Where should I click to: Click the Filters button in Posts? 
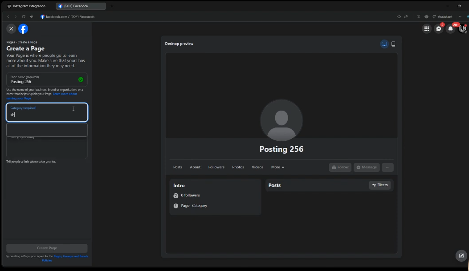click(x=380, y=185)
